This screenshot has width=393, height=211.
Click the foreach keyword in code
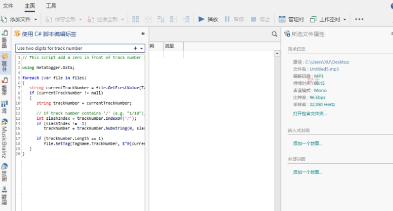tap(31, 78)
